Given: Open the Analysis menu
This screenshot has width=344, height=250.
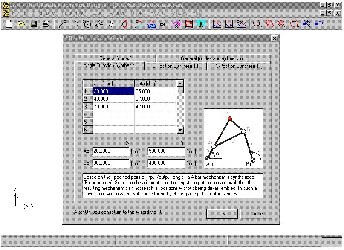Looking at the screenshot, I should (118, 13).
